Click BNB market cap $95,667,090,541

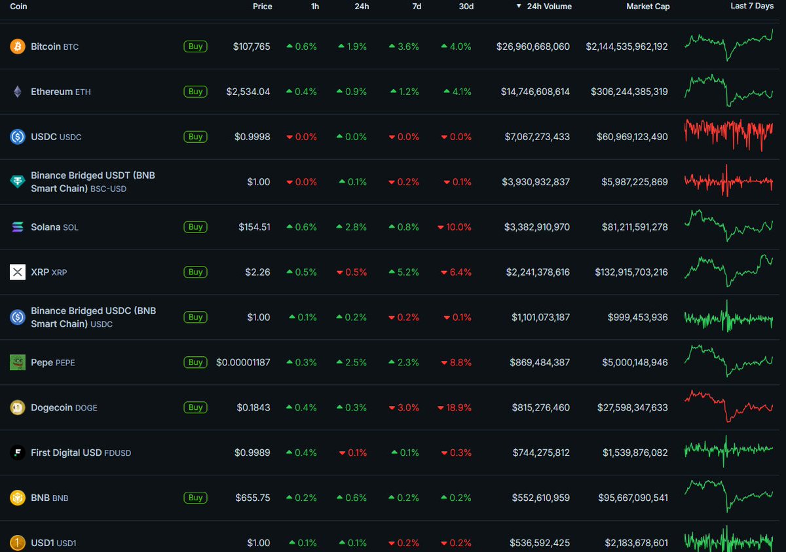coord(632,498)
